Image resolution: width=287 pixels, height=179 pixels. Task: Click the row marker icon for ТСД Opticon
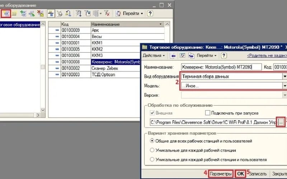click(57, 74)
